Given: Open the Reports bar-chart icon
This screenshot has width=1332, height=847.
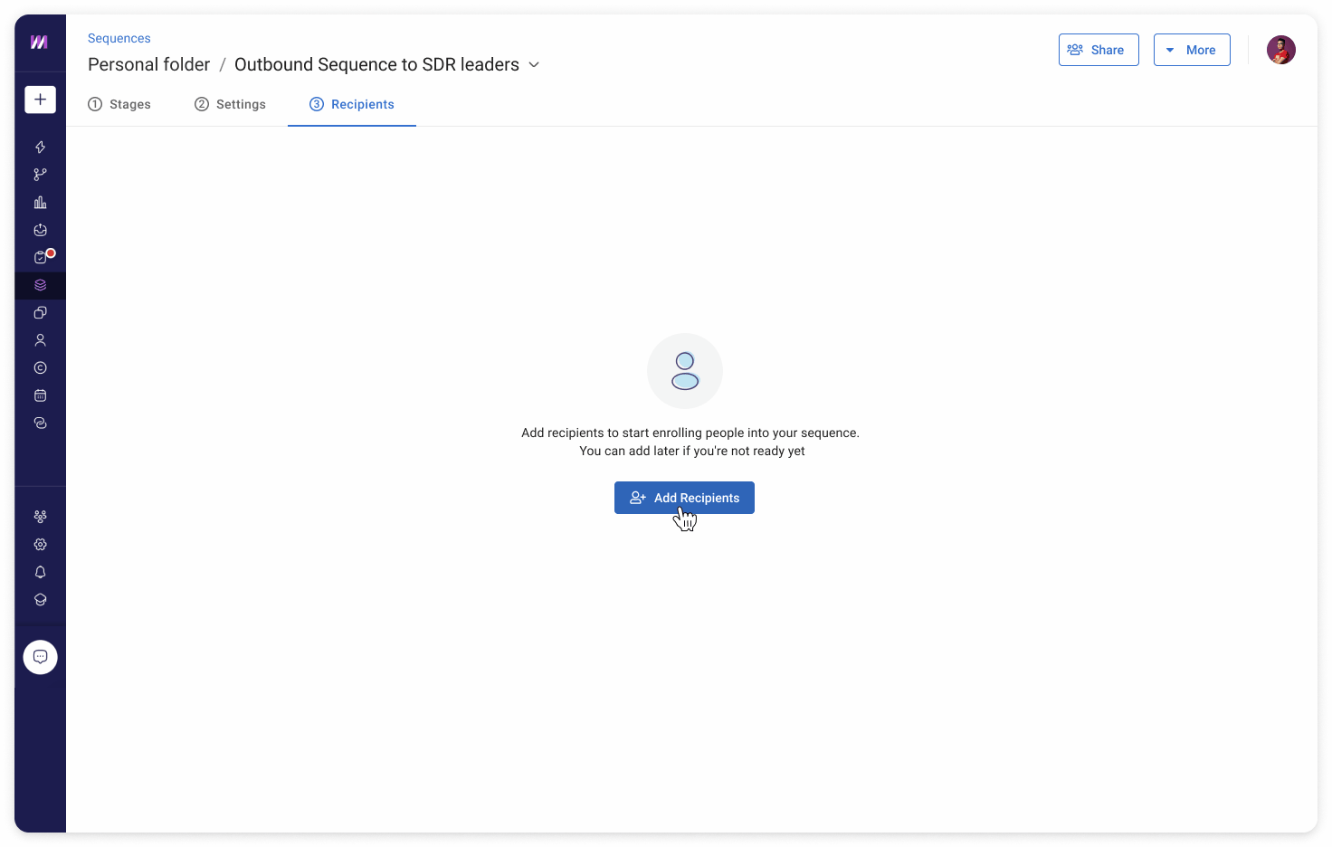Looking at the screenshot, I should click(x=40, y=202).
